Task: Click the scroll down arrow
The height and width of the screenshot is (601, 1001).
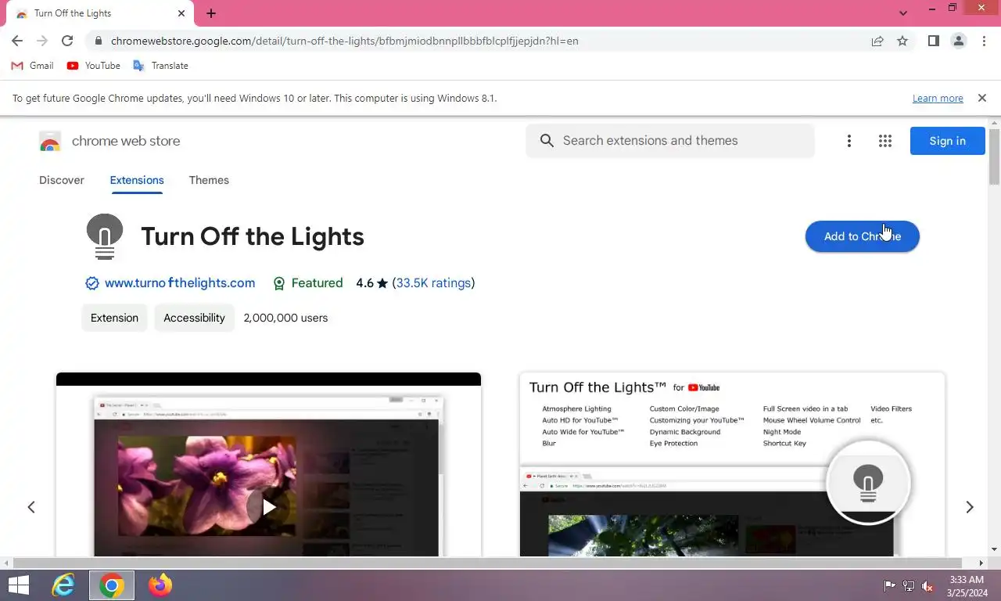Action: point(994,549)
